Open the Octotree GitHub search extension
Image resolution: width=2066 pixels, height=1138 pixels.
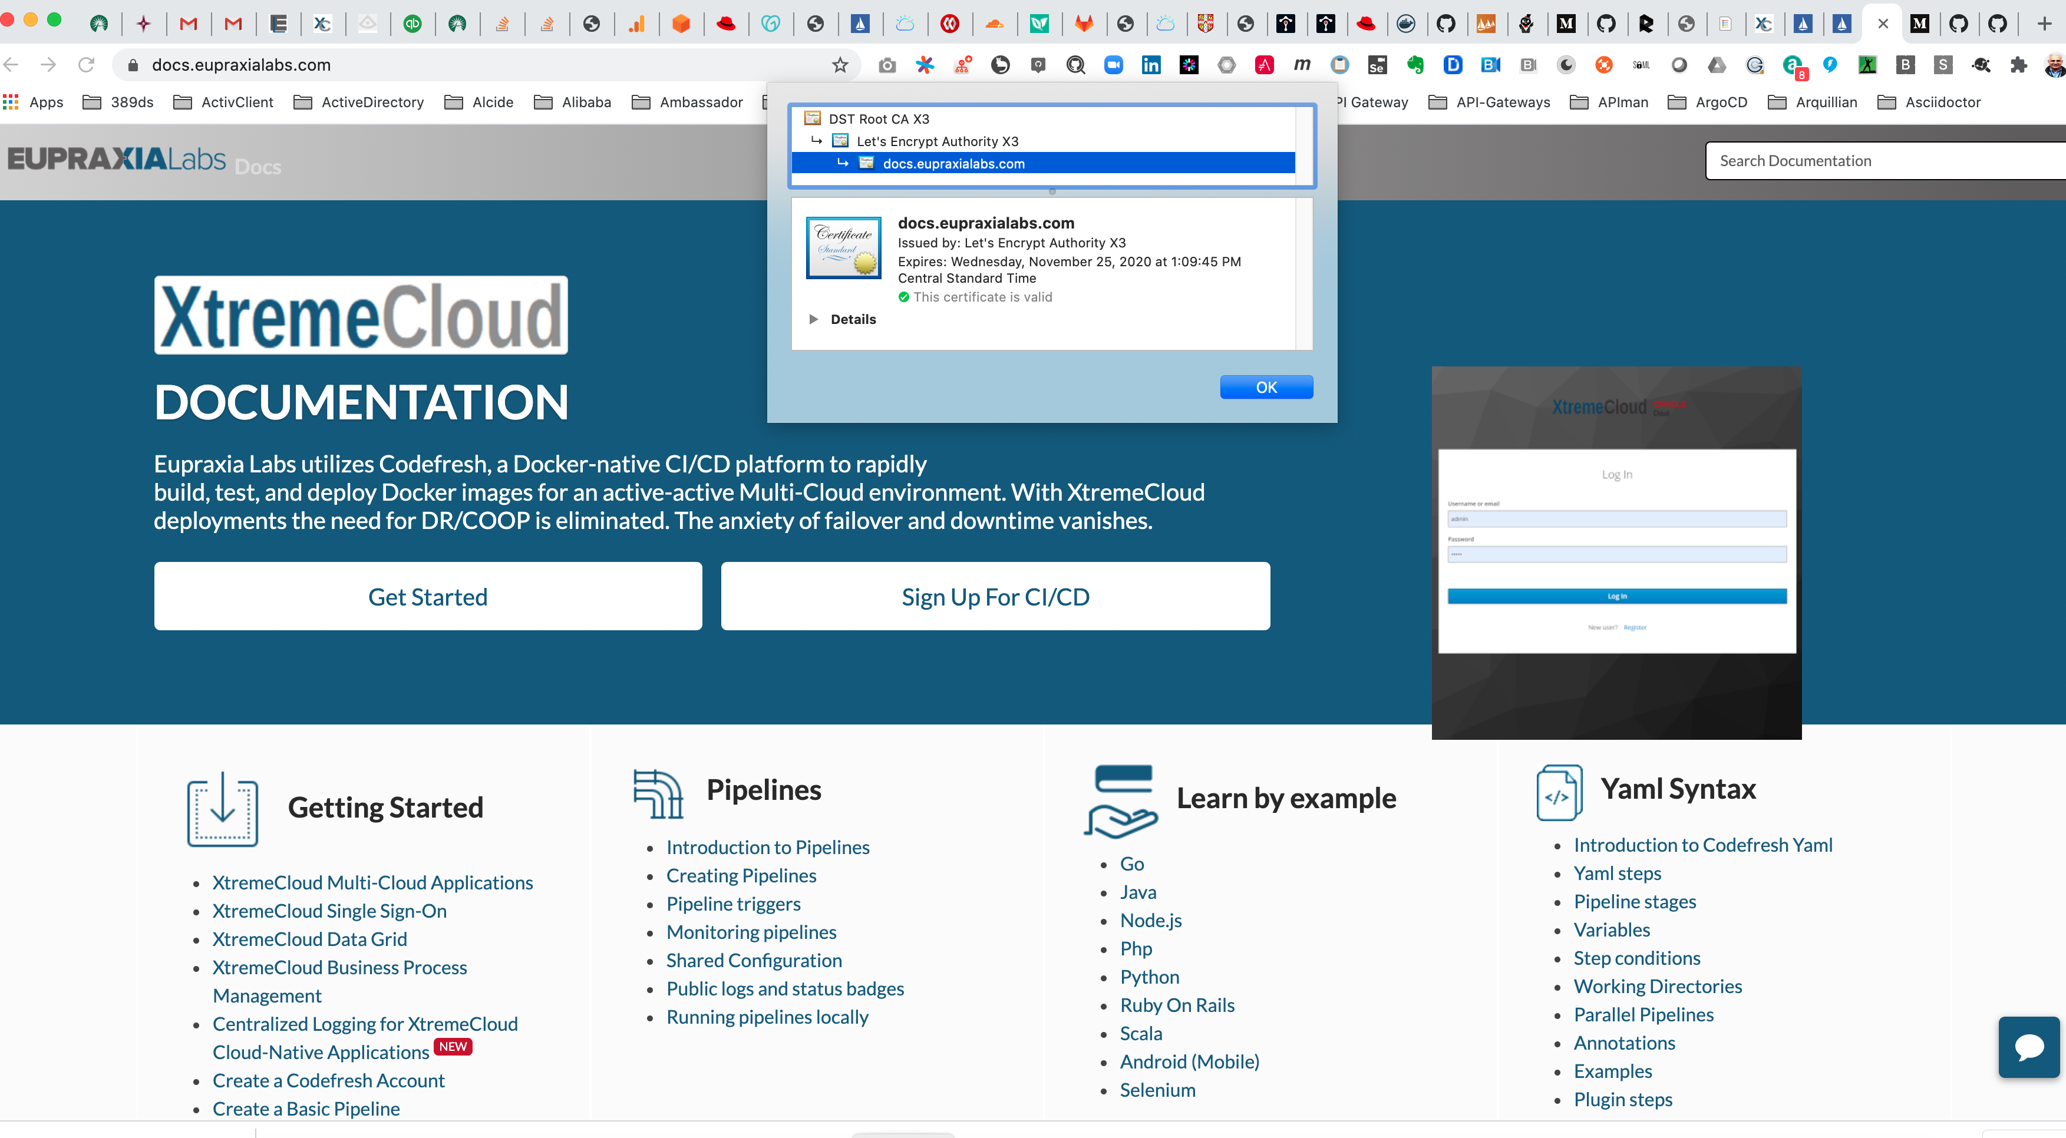coord(1075,65)
